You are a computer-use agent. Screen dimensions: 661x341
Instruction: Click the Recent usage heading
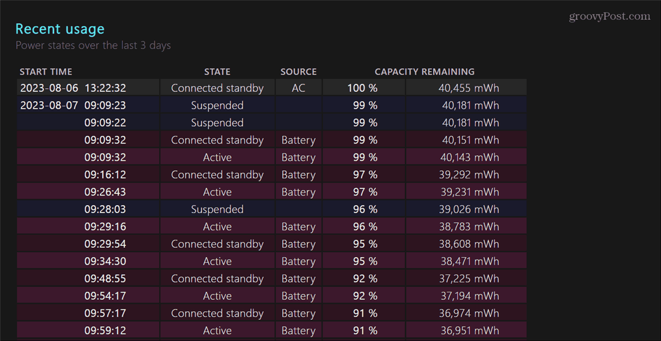[60, 29]
